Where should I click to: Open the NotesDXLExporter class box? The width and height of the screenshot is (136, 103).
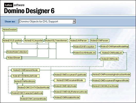click(x=12, y=41)
